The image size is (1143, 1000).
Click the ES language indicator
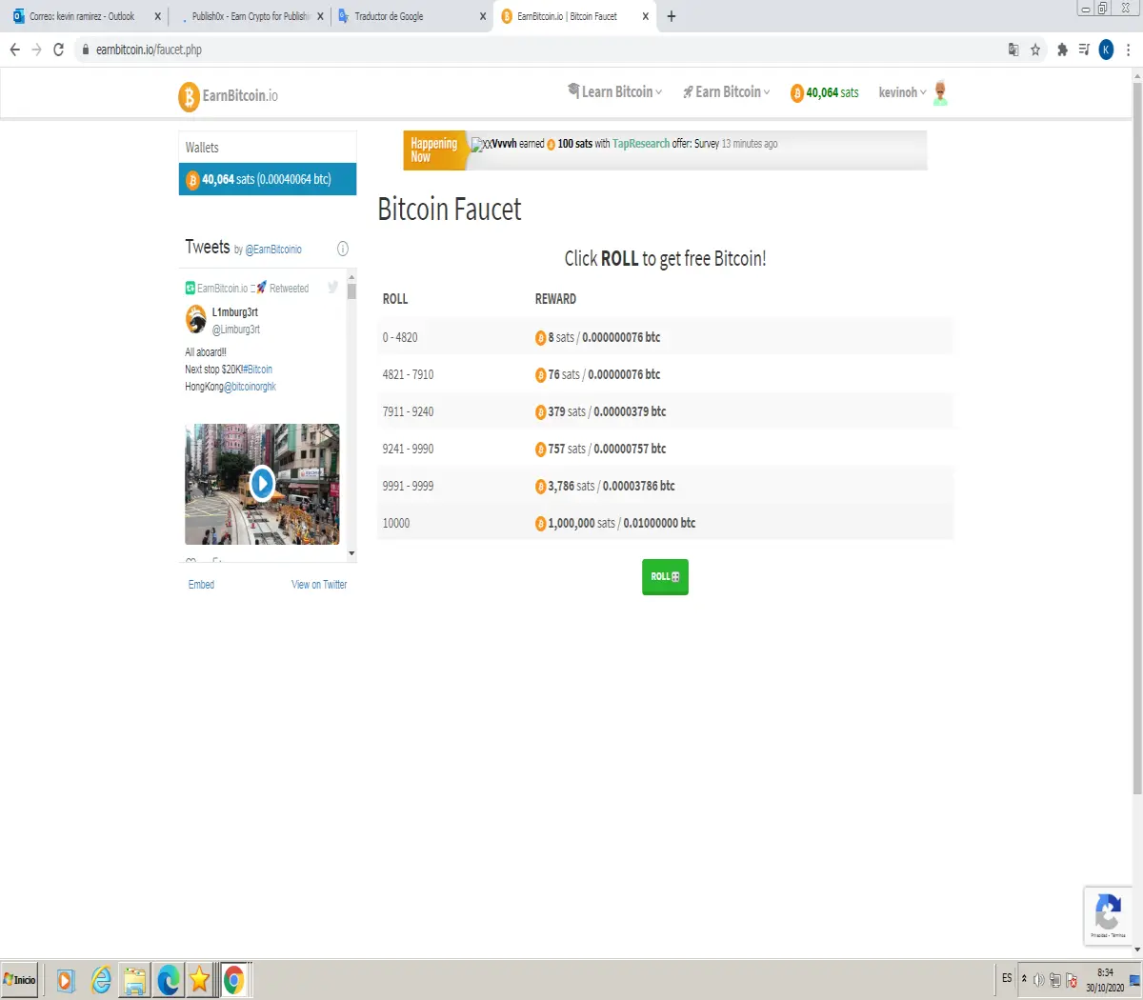click(x=1007, y=978)
